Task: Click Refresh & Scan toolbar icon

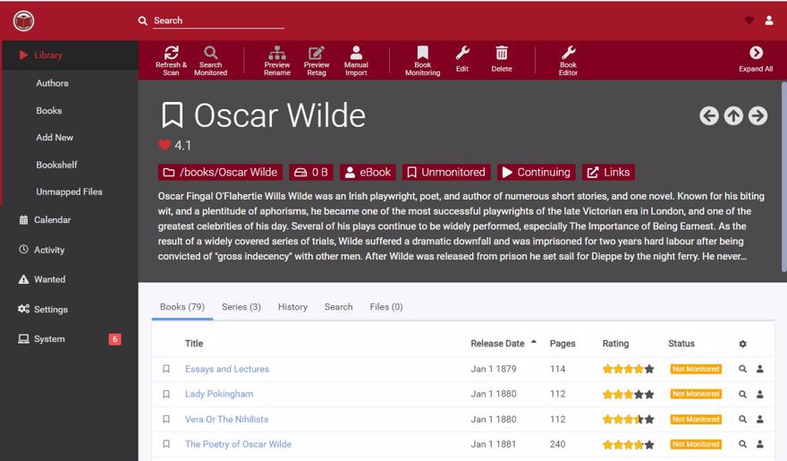Action: pyautogui.click(x=171, y=60)
